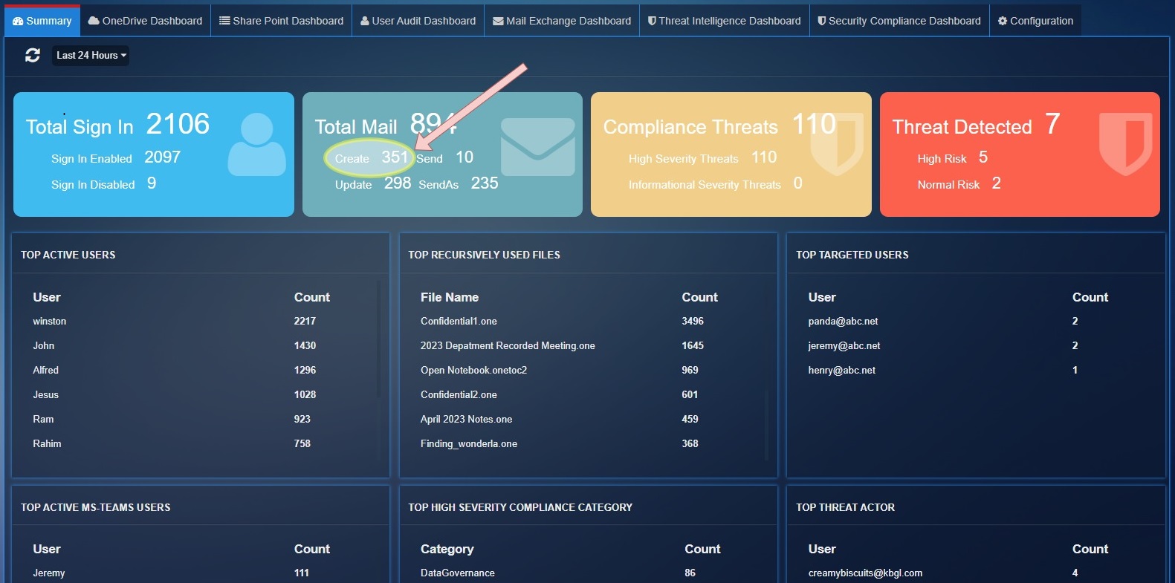Click 2023 Depatment Recorded Meeting.one file
The height and width of the screenshot is (583, 1175).
(508, 346)
